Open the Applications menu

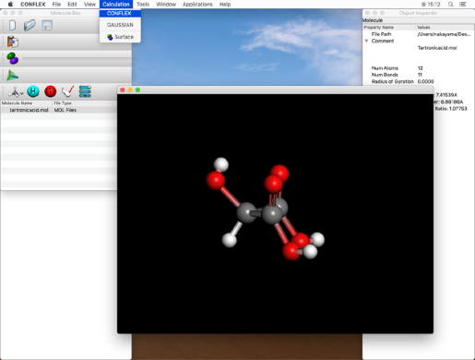pos(197,5)
